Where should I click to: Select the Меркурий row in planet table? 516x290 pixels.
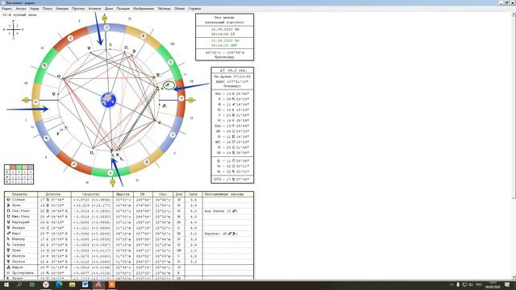point(129,222)
